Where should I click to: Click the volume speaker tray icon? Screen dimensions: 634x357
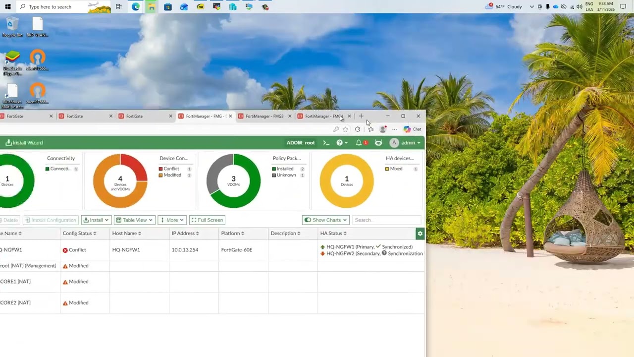[579, 6]
